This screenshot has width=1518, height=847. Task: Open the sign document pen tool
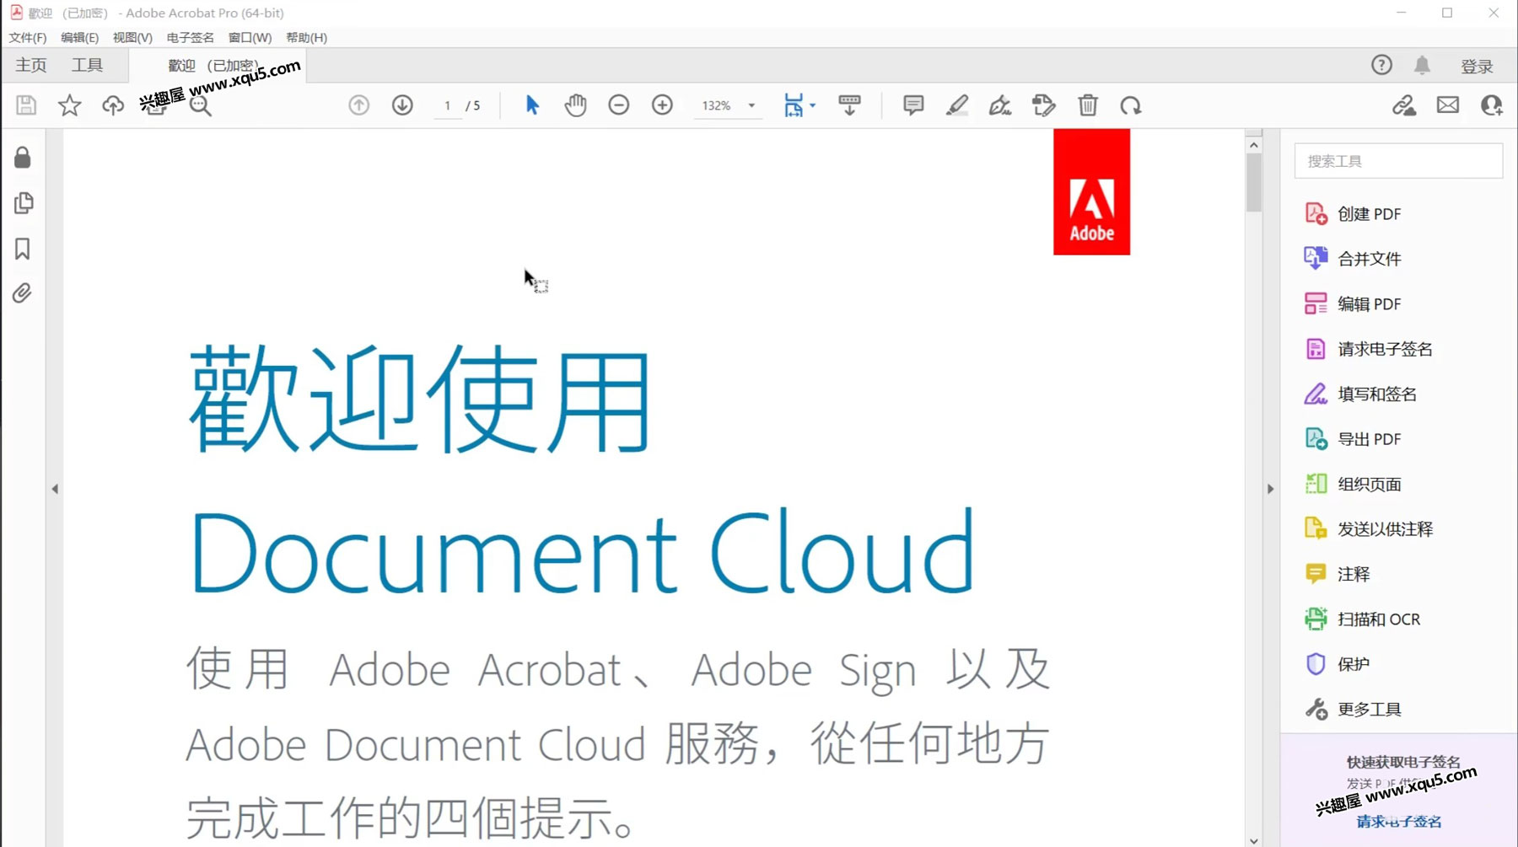(x=1000, y=105)
